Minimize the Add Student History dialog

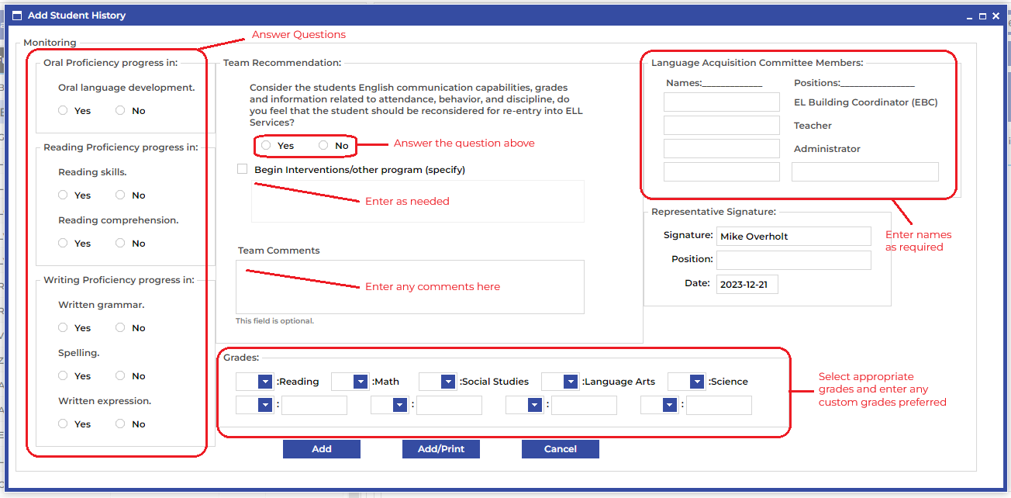pyautogui.click(x=969, y=16)
